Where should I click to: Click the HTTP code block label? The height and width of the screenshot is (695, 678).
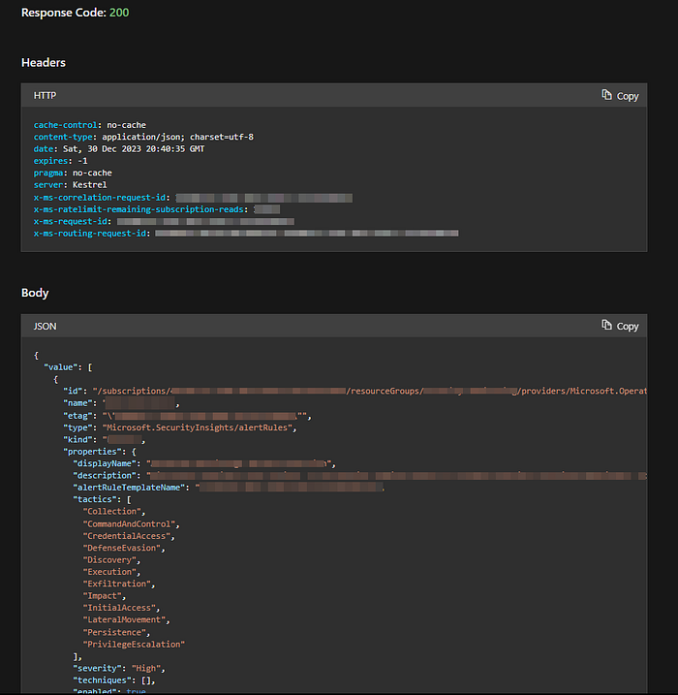coord(46,95)
